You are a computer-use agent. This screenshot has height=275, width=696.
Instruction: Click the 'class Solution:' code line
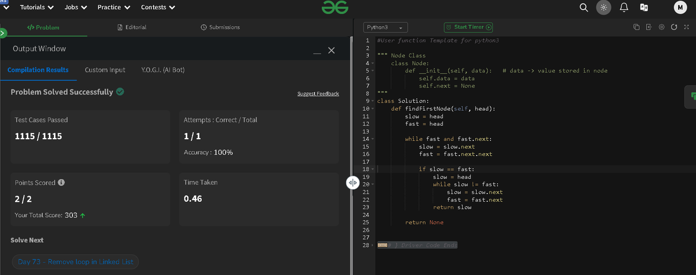pos(403,101)
